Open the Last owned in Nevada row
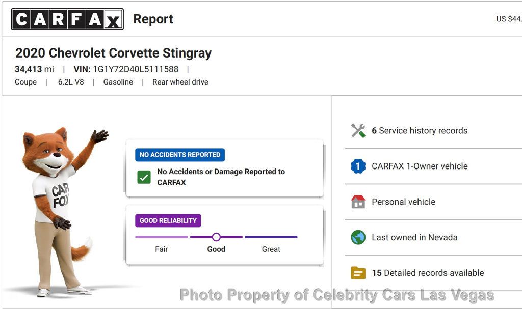Image resolution: width=522 pixels, height=309 pixels. 414,238
